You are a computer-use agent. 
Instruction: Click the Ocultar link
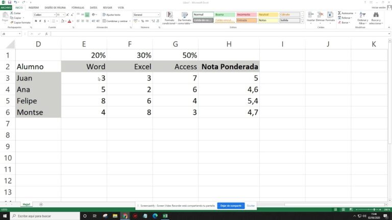(x=251, y=206)
